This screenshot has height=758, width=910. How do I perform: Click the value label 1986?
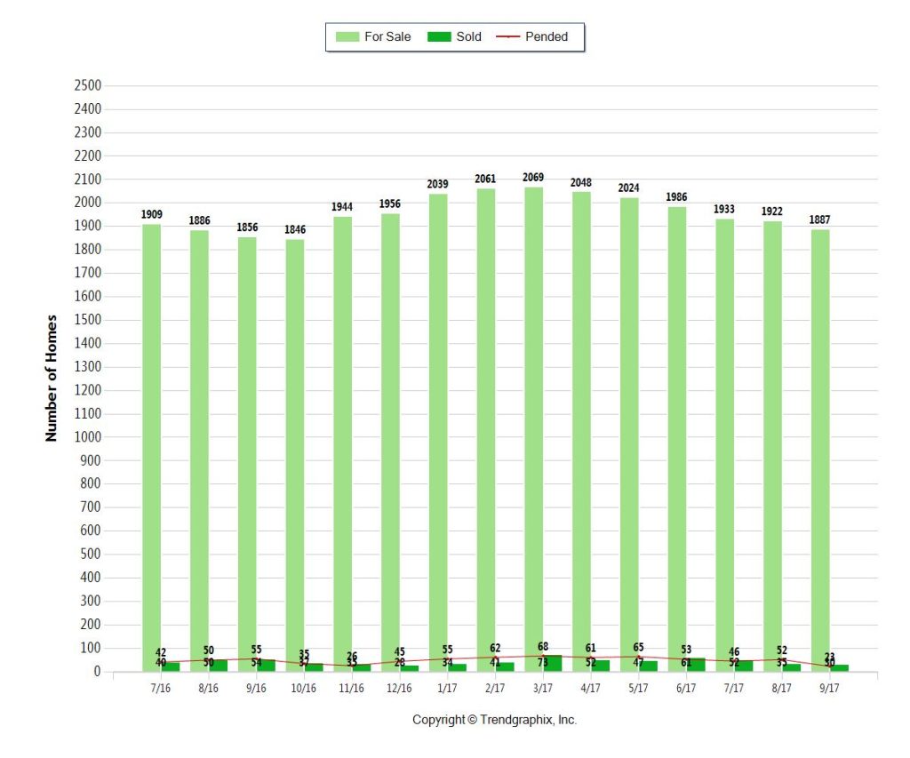tap(676, 196)
